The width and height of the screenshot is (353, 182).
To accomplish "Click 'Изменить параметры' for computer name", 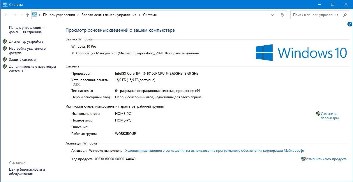I will [329, 116].
